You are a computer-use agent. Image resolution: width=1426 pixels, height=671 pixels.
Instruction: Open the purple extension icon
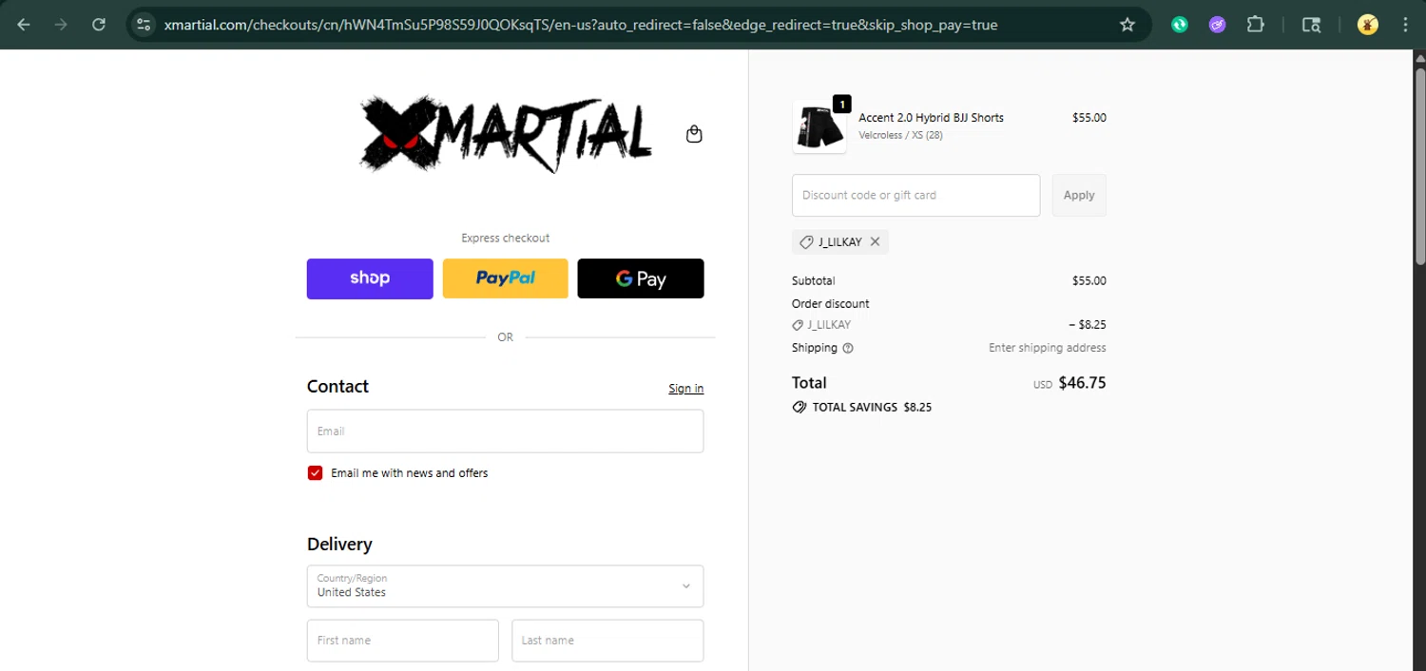click(1218, 25)
